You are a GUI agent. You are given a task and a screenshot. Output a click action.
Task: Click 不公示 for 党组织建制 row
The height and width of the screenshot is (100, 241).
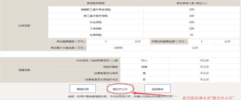pos(204,67)
